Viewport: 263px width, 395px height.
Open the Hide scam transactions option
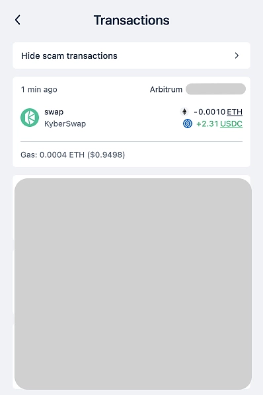point(131,55)
